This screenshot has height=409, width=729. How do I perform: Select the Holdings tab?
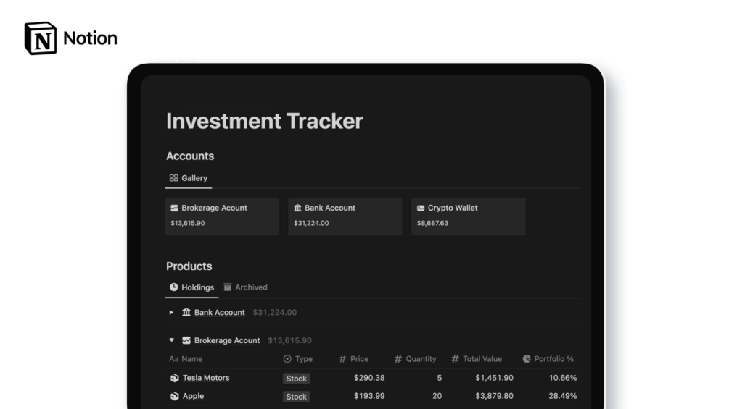tap(192, 287)
